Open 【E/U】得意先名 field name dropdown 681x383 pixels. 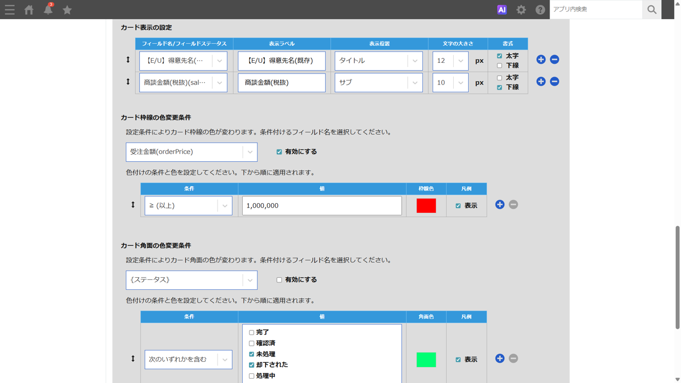(184, 61)
